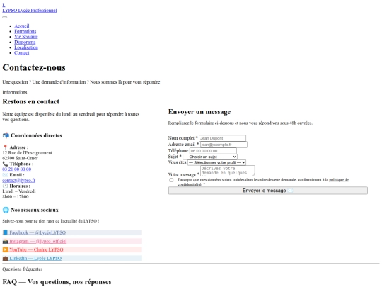Focus the Adresse email input field

224,145
